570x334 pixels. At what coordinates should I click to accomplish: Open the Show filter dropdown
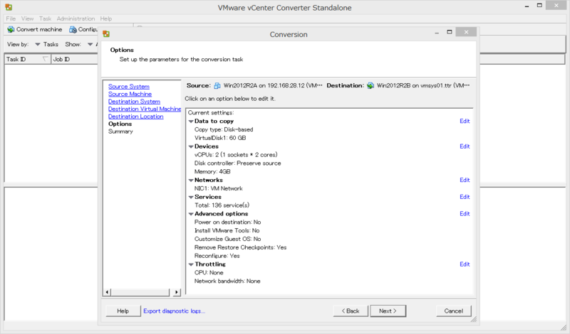[90, 45]
